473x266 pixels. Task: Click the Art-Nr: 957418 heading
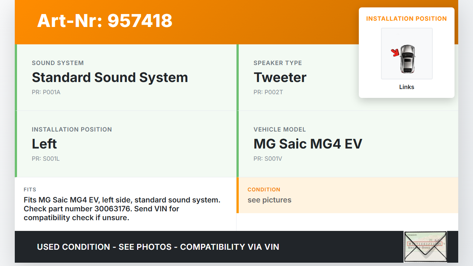click(105, 21)
